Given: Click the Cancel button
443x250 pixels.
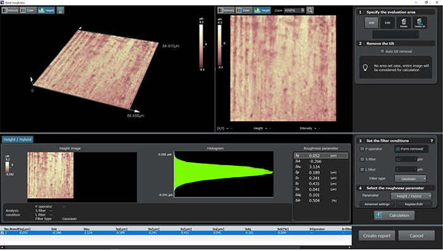Looking at the screenshot, I should [x=416, y=235].
